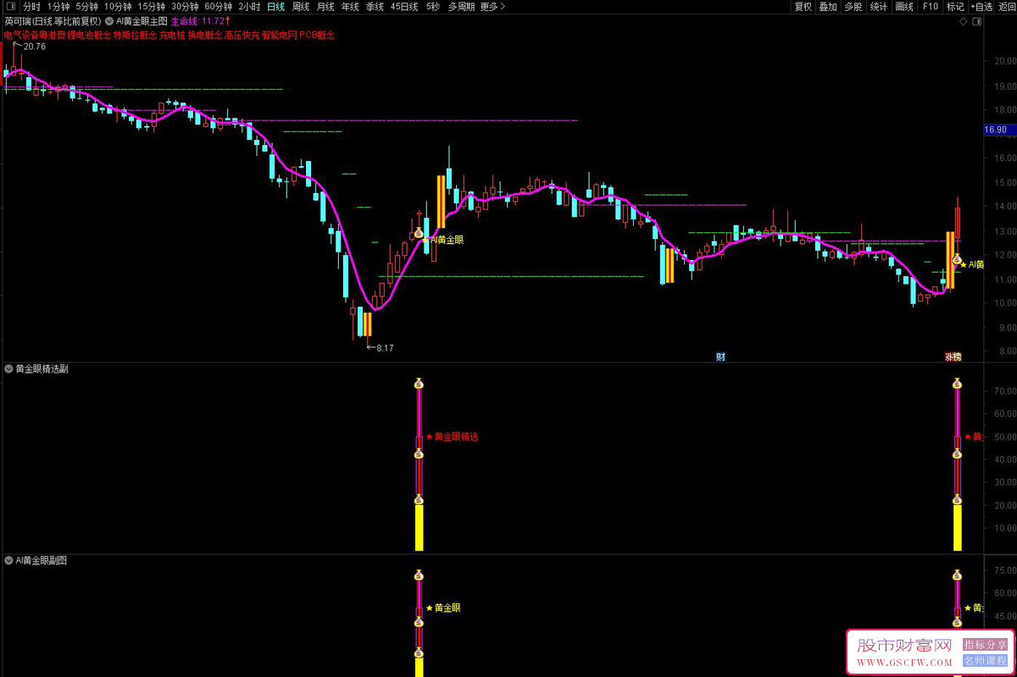Click the 财 marker at the chart bottom

pyautogui.click(x=720, y=357)
